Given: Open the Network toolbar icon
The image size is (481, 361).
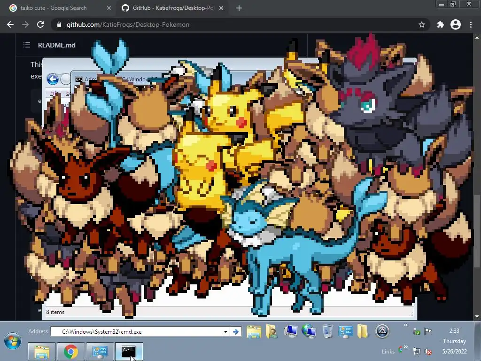Looking at the screenshot, I should coord(309,332).
